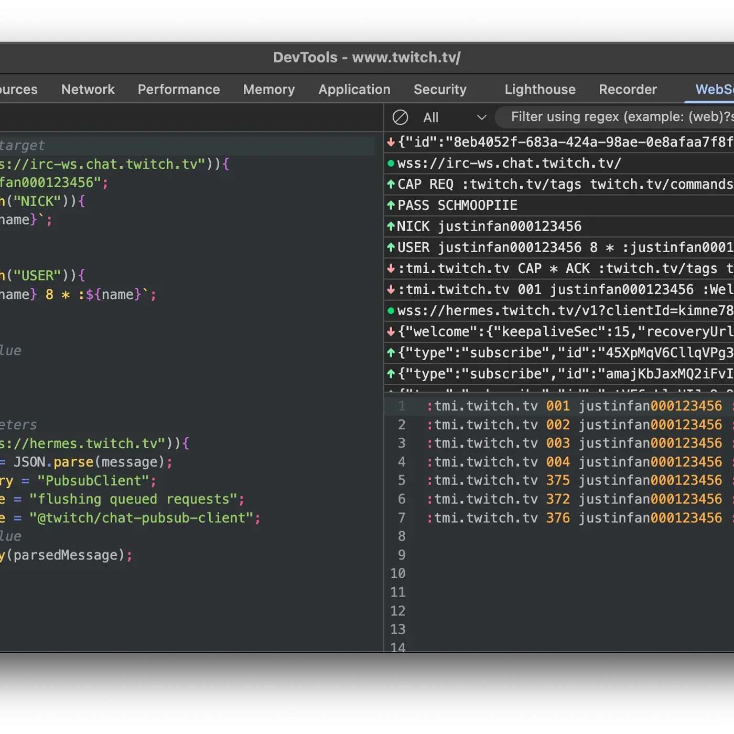Click the fan000123456 string in the code editor
The width and height of the screenshot is (734, 734).
tap(50, 183)
